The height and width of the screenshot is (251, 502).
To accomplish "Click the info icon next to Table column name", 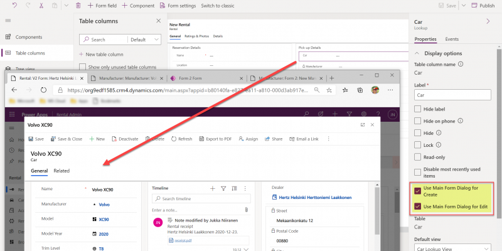I will click(x=461, y=64).
